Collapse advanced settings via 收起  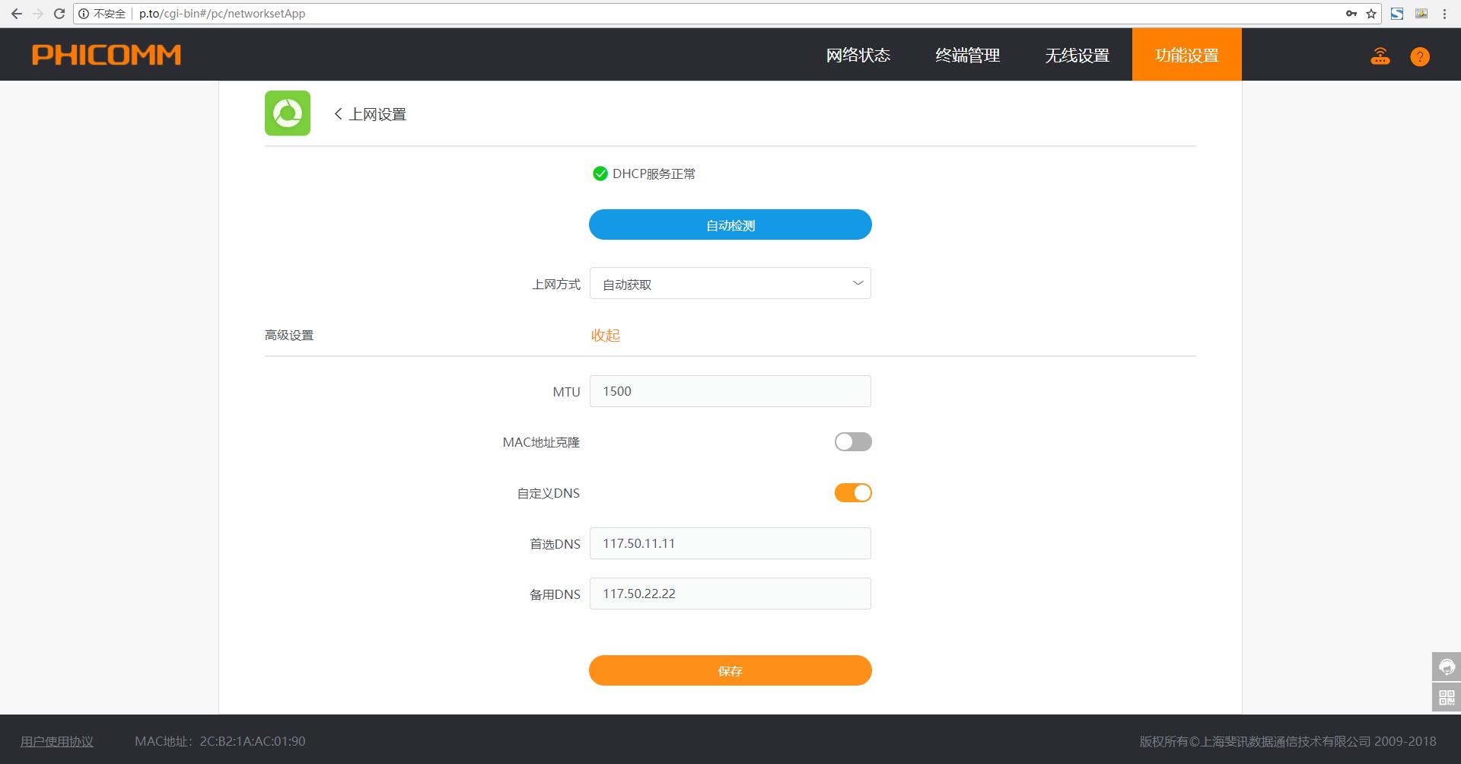605,336
